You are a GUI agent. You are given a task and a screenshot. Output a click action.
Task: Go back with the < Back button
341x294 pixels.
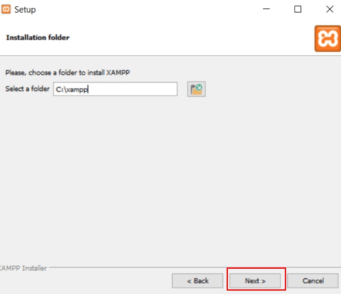coord(198,281)
